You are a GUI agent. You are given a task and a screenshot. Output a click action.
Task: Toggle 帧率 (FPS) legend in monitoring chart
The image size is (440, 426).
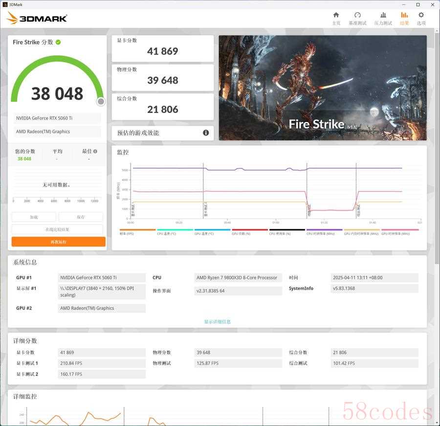[137, 232]
